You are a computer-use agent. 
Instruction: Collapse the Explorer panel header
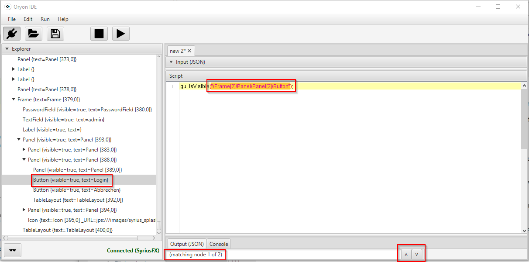[7, 49]
